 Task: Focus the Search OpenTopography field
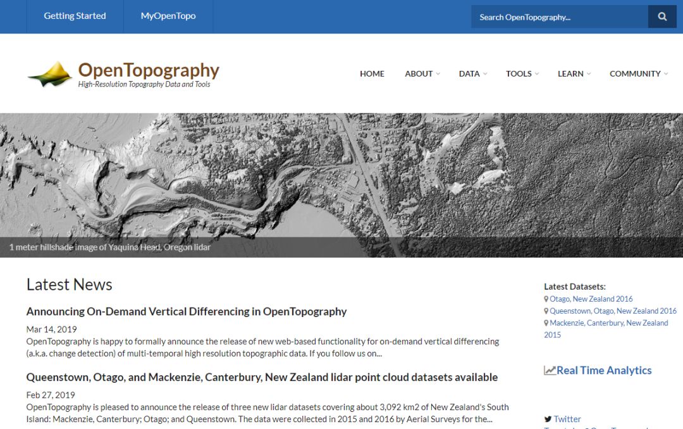pos(559,16)
